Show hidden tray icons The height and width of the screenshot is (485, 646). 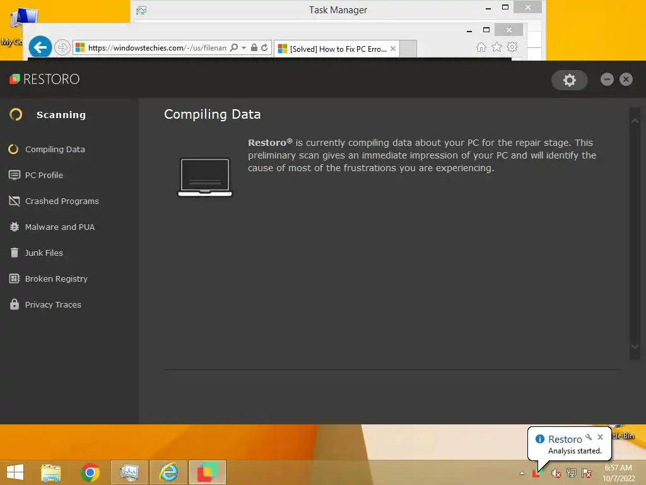(522, 473)
